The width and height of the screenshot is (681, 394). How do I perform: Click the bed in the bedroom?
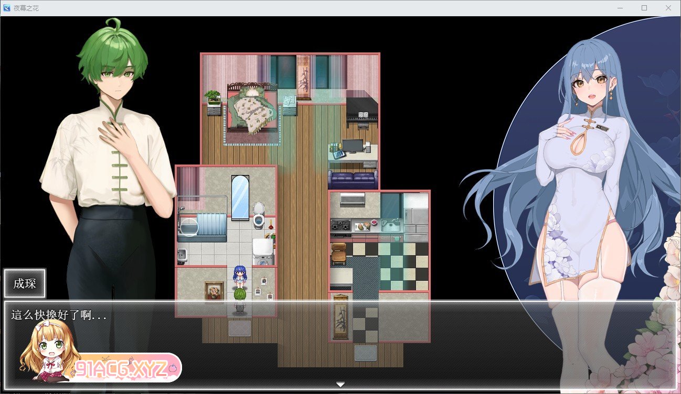click(252, 111)
